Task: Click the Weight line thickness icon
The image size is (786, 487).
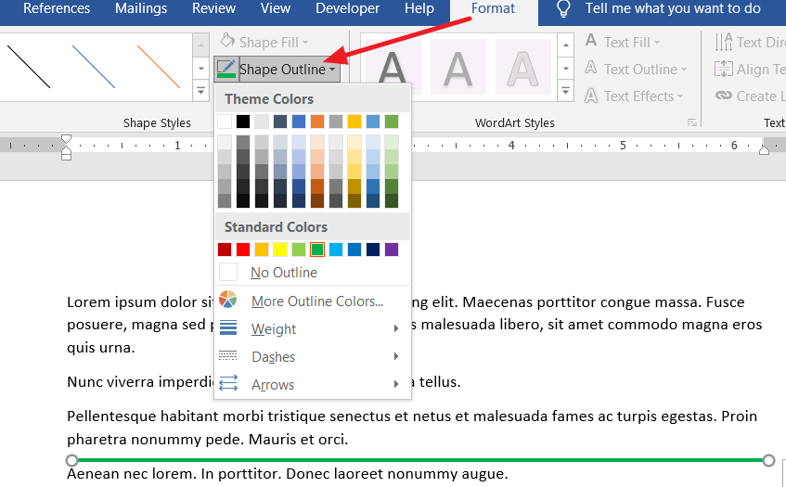Action: pos(228,327)
